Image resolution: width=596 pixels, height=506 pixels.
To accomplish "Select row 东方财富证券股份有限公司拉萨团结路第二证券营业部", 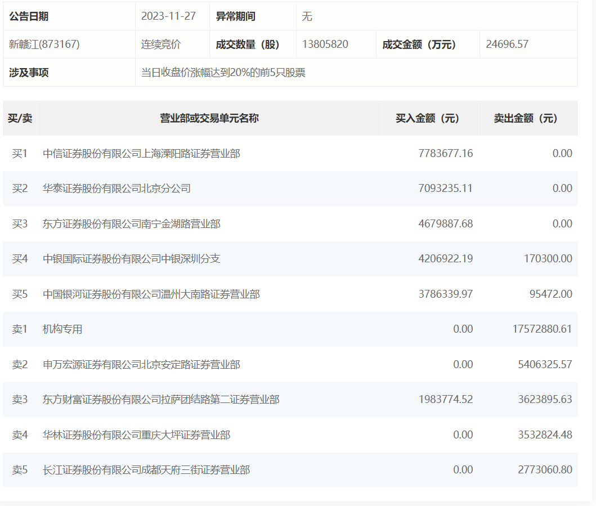I will (x=290, y=399).
